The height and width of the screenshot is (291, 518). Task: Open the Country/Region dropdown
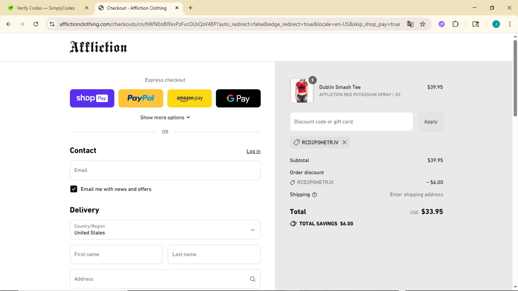pyautogui.click(x=165, y=230)
